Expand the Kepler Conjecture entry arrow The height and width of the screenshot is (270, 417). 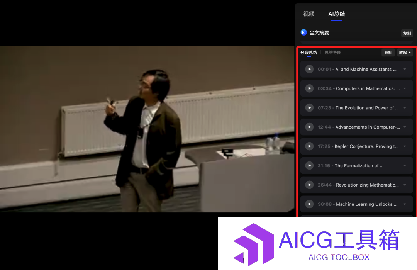point(405,146)
